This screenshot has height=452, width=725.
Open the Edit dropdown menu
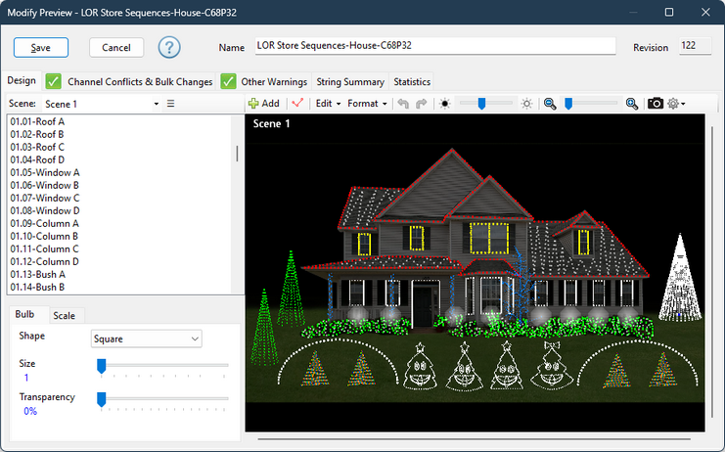328,104
